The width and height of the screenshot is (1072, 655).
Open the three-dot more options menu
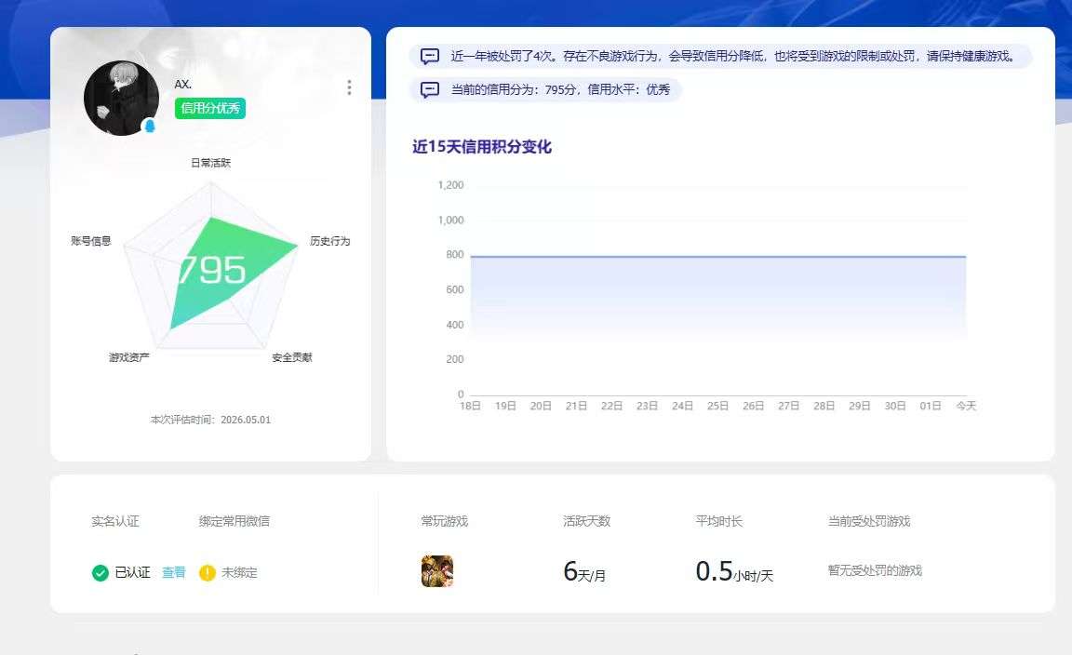[349, 87]
